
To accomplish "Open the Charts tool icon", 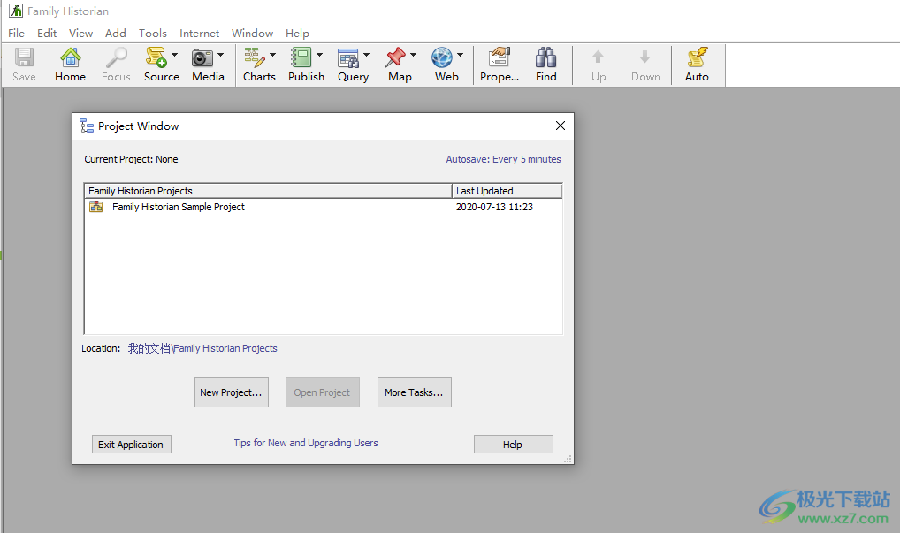I will click(255, 58).
